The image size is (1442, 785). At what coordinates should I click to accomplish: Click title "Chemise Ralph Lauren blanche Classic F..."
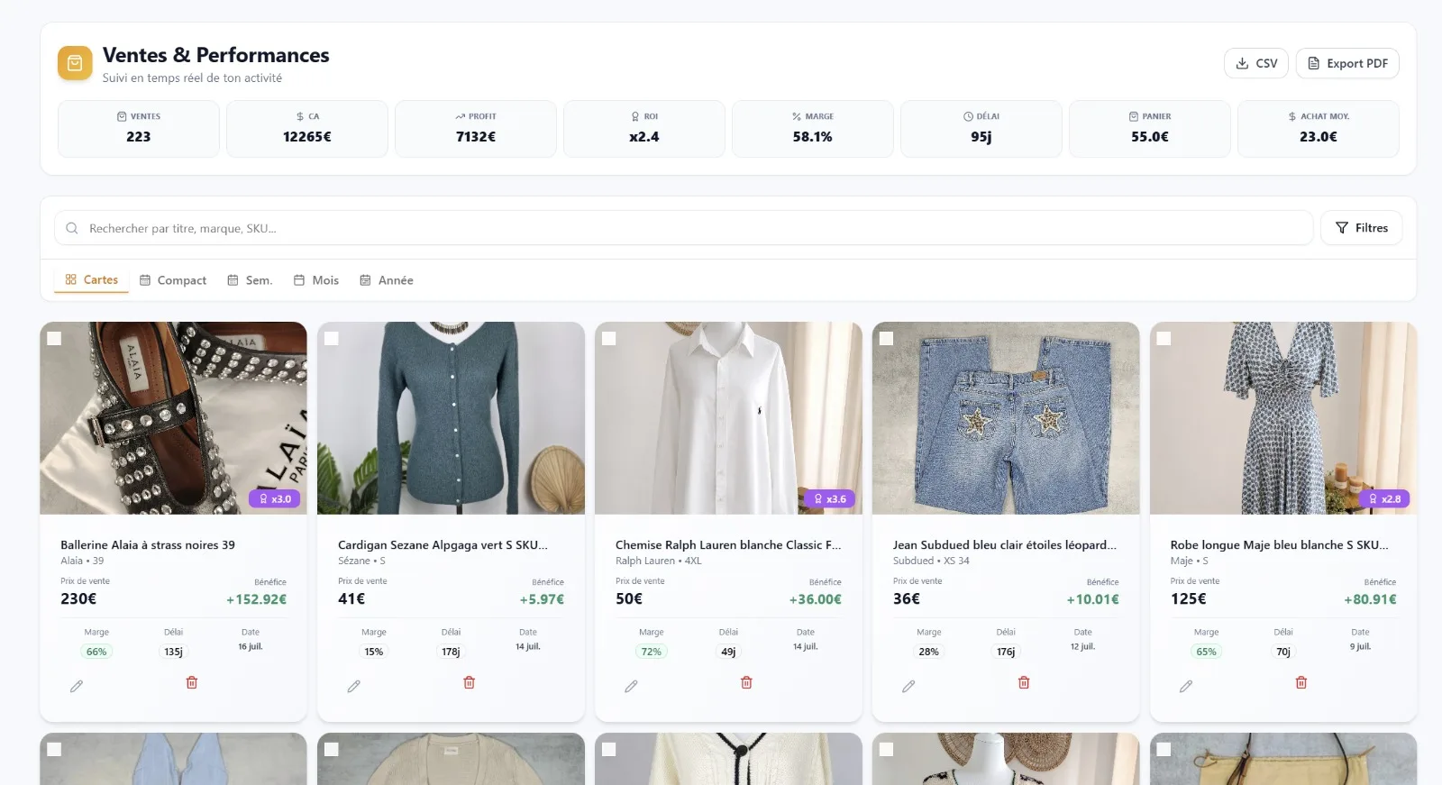728,545
